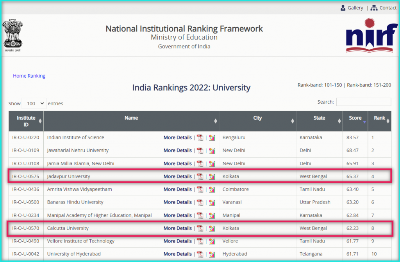Select institute ID cell IR-O-U-0570
The width and height of the screenshot is (400, 262).
coord(26,228)
